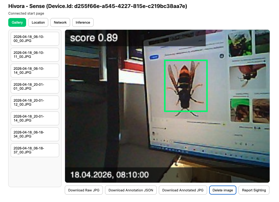This screenshot has height=202, width=279.
Task: Delete the currently displayed image
Action: [x=223, y=190]
